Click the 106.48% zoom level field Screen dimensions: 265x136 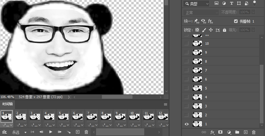pyautogui.click(x=7, y=97)
